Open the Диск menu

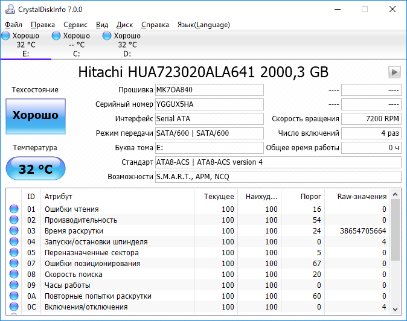click(124, 25)
